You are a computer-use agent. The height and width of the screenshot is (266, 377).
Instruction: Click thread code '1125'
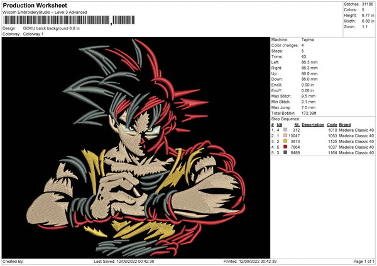[x=332, y=141]
